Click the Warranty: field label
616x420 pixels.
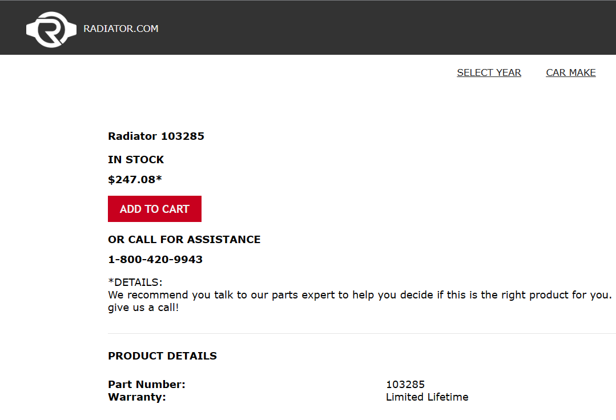click(136, 397)
